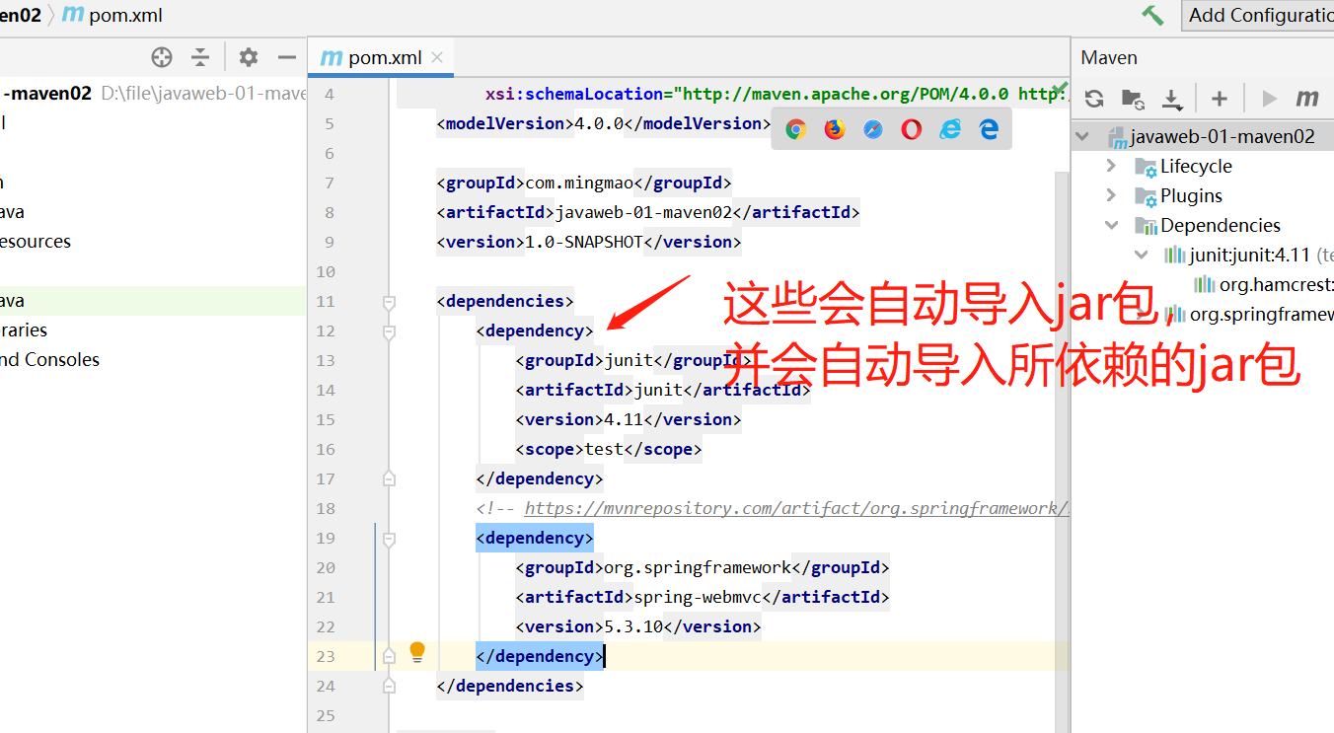The image size is (1334, 733).
Task: Fold dependency block at line 19
Action: 389,539
